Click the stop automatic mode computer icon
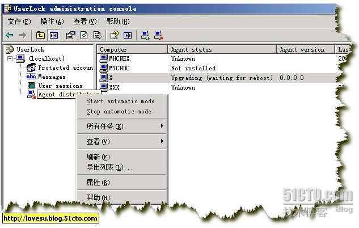Viewport: 359px width, 228px height. [x=158, y=35]
